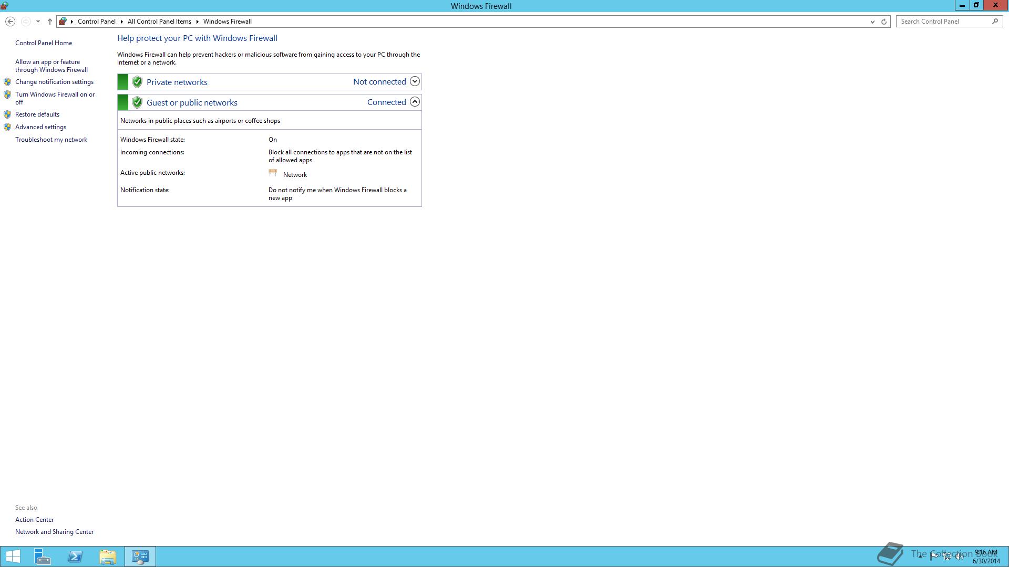Viewport: 1009px width, 567px height.
Task: Select Control Panel in the breadcrumb
Action: tap(96, 22)
